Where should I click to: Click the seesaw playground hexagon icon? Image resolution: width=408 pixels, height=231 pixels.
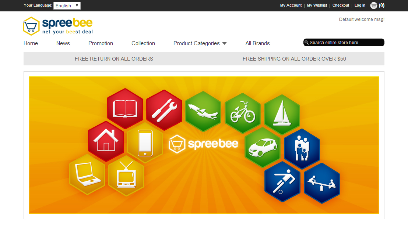pos(322,183)
